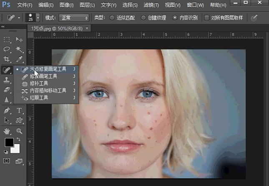269x186 pixels.
Task: Open the 视图(V) menu
Action: click(173, 5)
